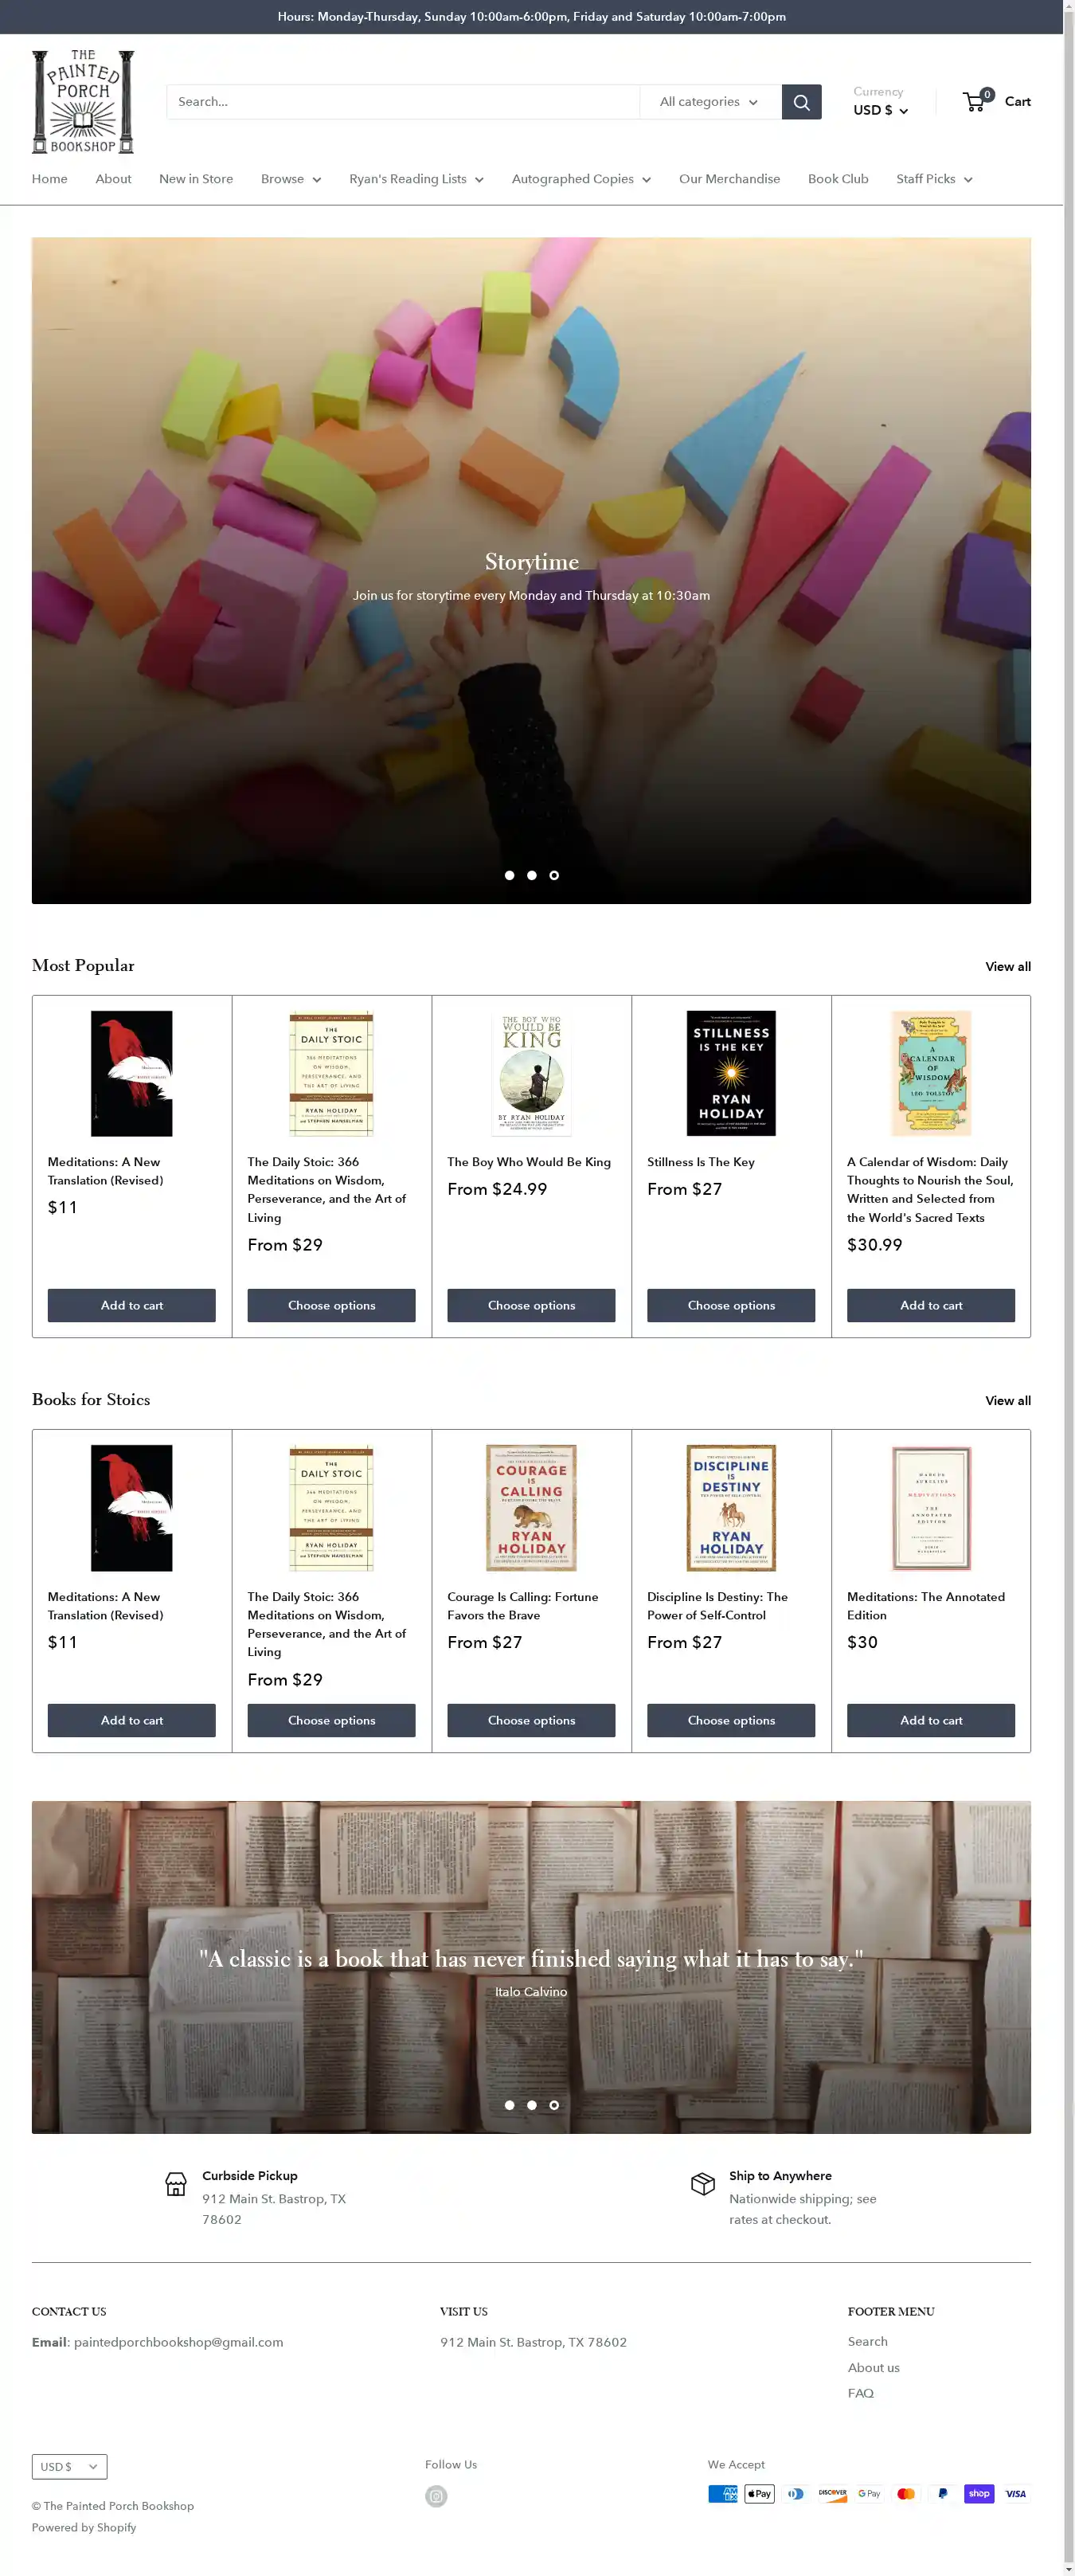Open the Instagram icon under Follow Us

click(436, 2496)
